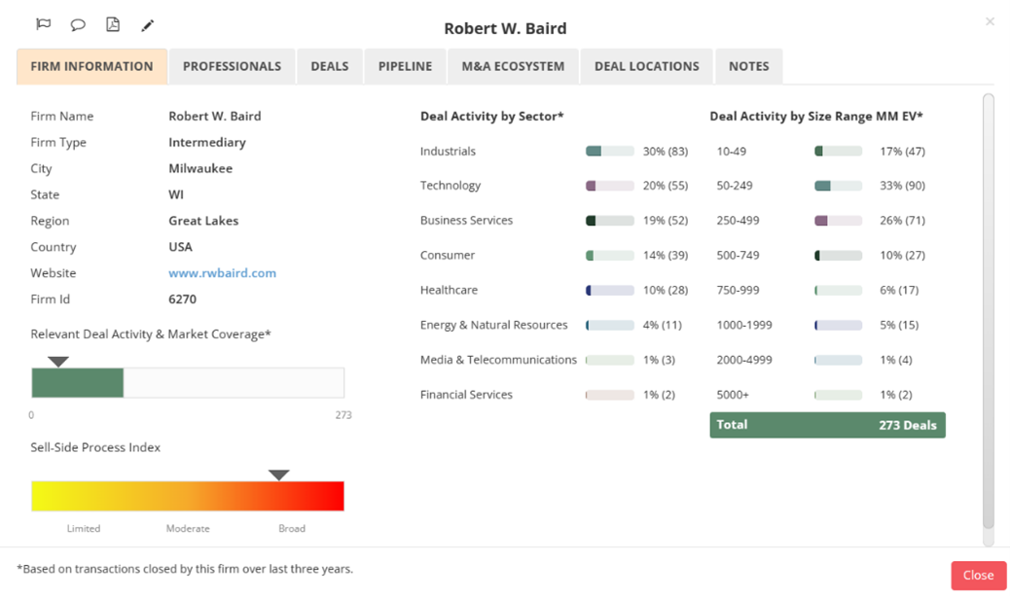Click the Moderate label under index bar

(x=188, y=528)
